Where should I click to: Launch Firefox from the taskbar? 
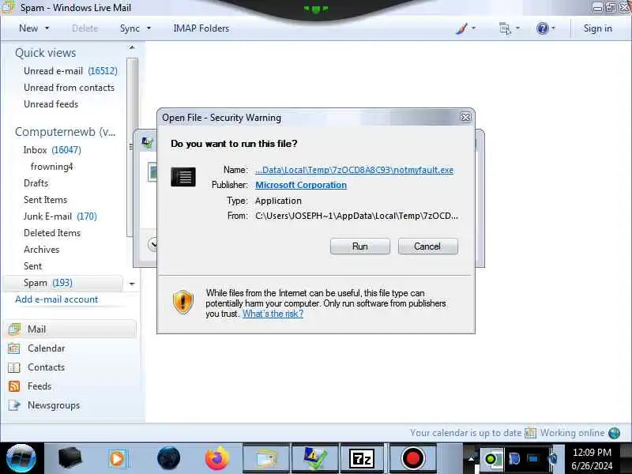[x=216, y=458]
